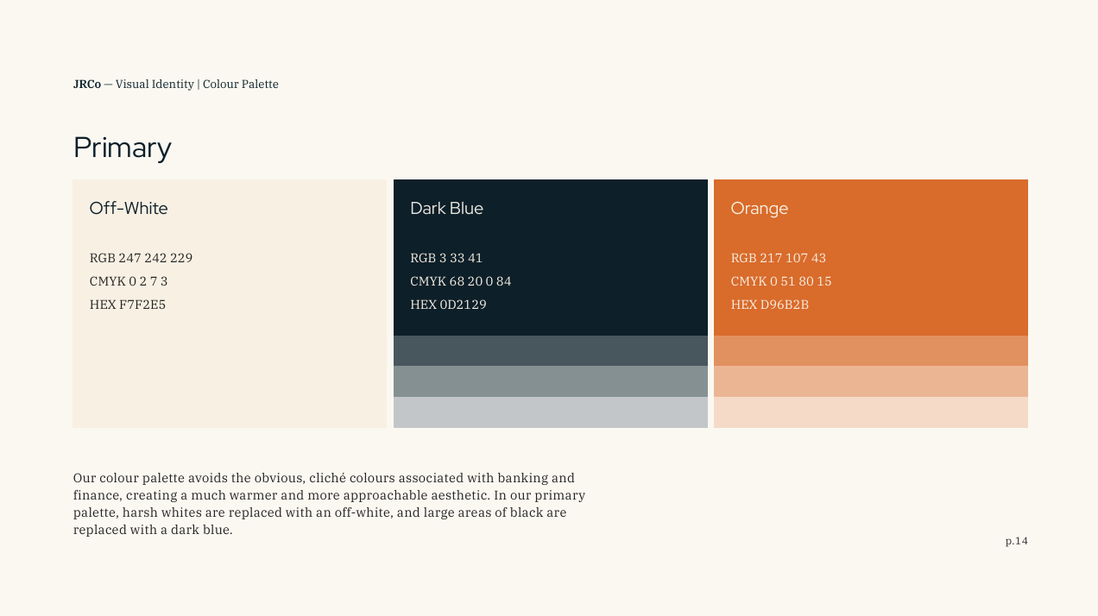Image resolution: width=1098 pixels, height=616 pixels.
Task: Select CMYK 0 51 80 15 text
Action: click(781, 281)
